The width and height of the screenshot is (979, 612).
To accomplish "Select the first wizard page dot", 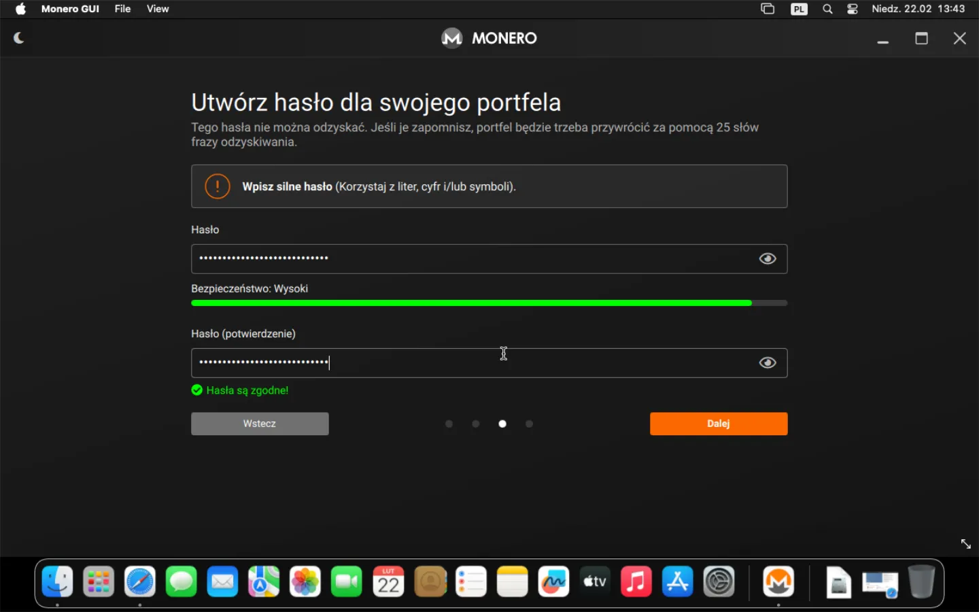I will pyautogui.click(x=449, y=424).
